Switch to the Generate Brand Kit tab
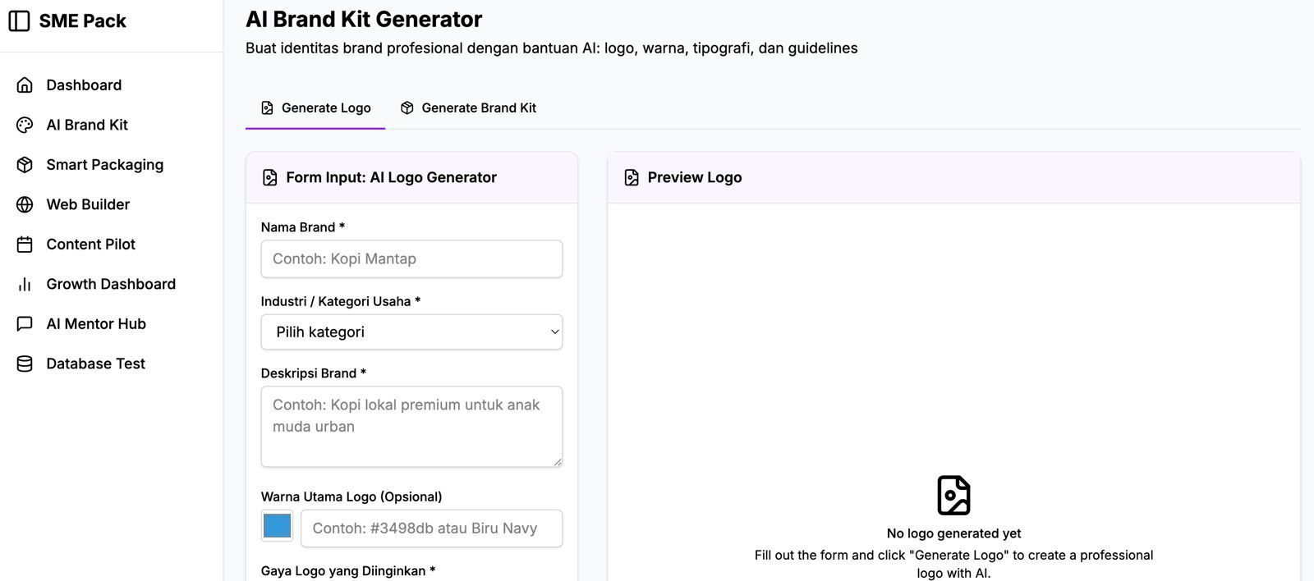The height and width of the screenshot is (581, 1314). click(x=468, y=108)
